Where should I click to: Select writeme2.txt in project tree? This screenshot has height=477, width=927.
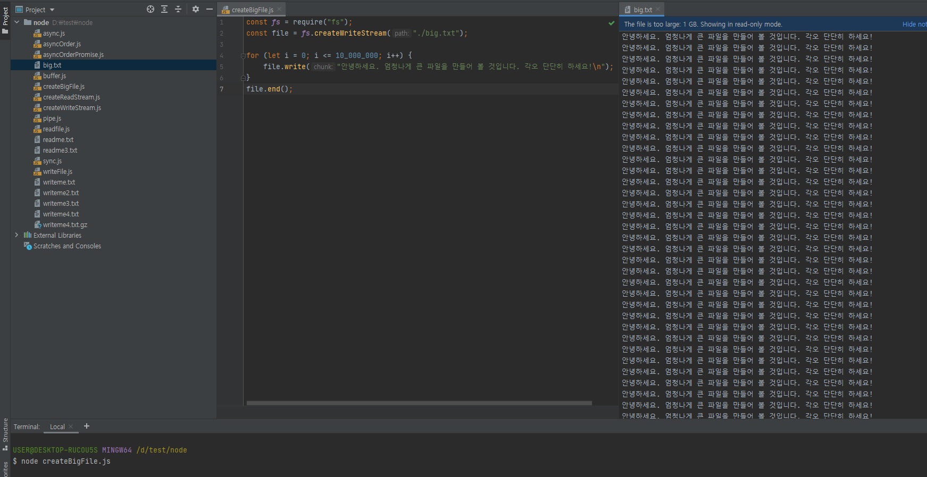click(61, 193)
